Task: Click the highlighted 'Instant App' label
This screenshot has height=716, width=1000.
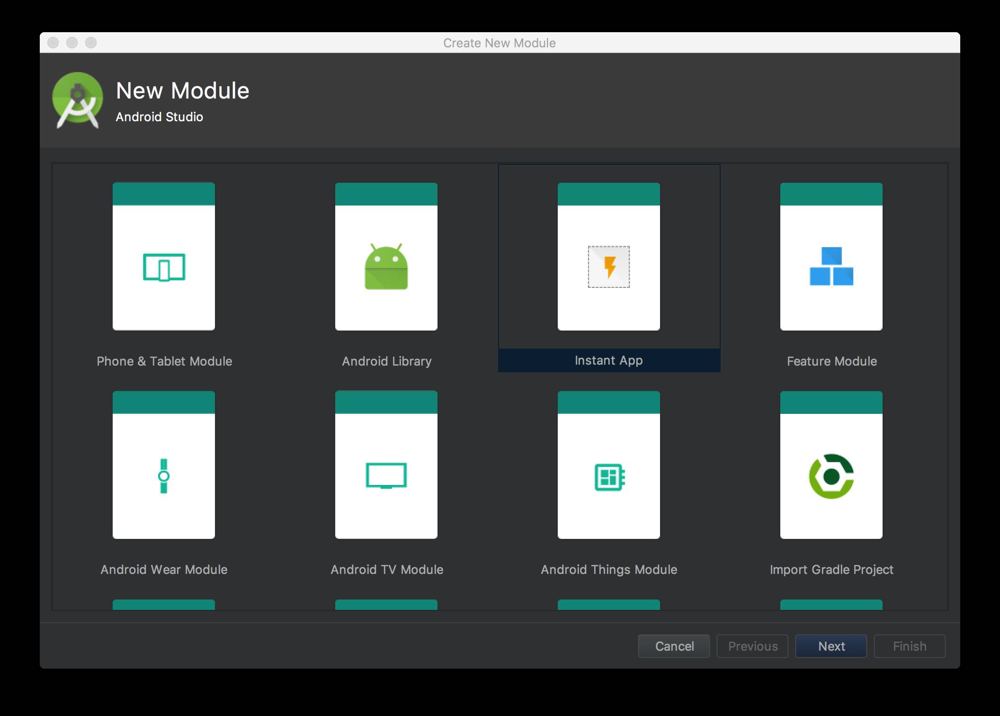Action: [x=609, y=360]
